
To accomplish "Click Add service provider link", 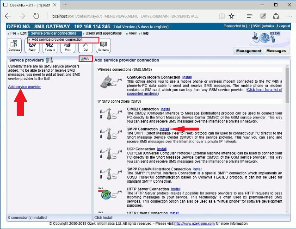I will pos(25,87).
